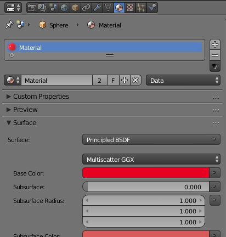Click the third Subsurface Radius value field
This screenshot has width=226, height=237.
pyautogui.click(x=144, y=222)
